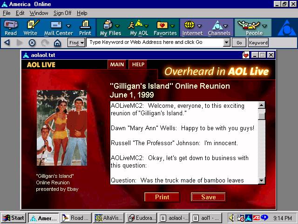Switch to the Road taskbar item
Screen dimensions: 298x224
(x=76, y=218)
